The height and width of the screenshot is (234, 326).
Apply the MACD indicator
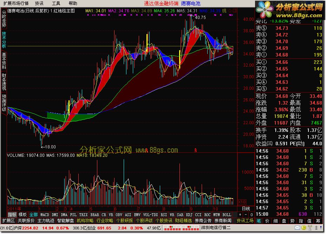(x=45, y=215)
